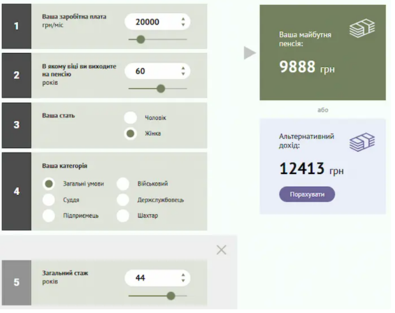Click the work experience field showing 44
Screen dimensions: 395x313
(x=157, y=278)
